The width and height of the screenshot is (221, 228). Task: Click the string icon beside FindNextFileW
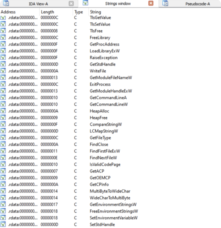[x=3, y=158]
